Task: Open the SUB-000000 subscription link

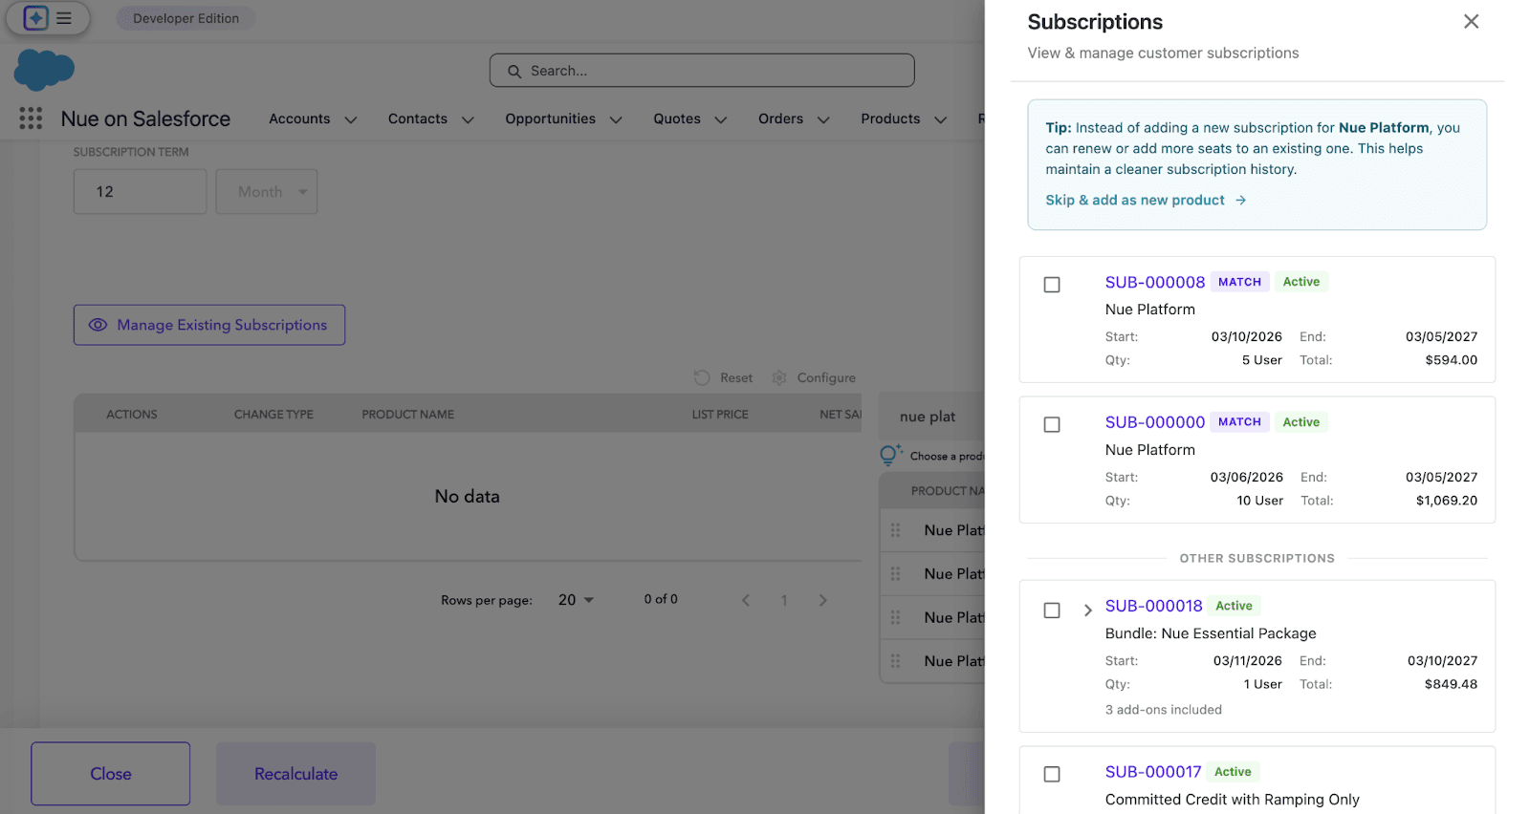Action: pos(1155,422)
